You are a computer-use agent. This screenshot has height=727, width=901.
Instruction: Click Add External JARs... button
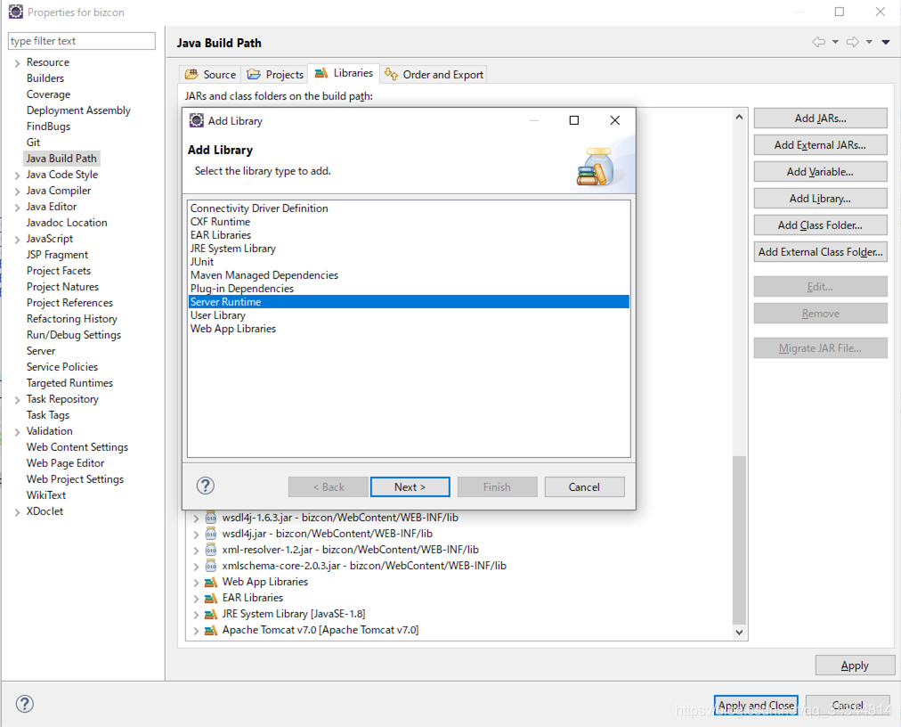click(x=821, y=145)
